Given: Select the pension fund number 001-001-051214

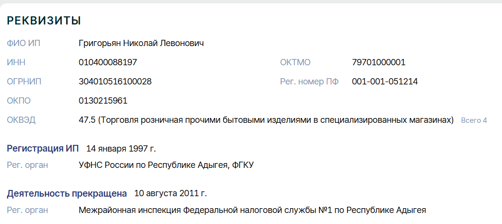Looking at the screenshot, I should pyautogui.click(x=385, y=82).
